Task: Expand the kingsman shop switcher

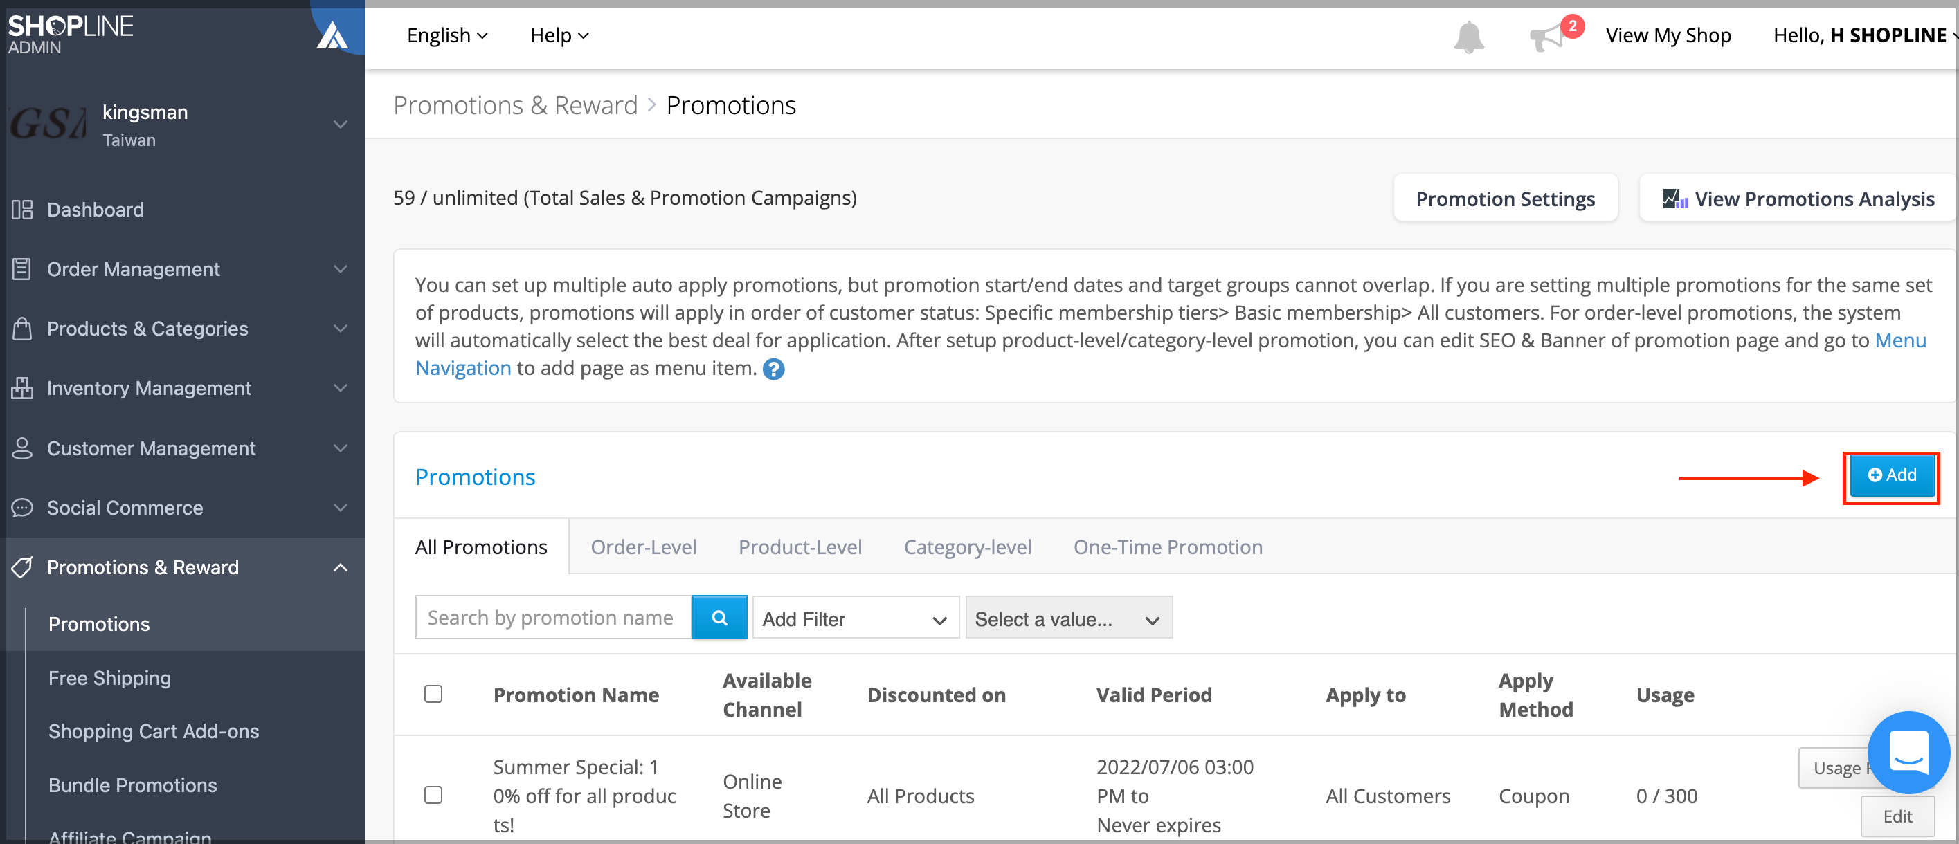Action: pyautogui.click(x=341, y=125)
